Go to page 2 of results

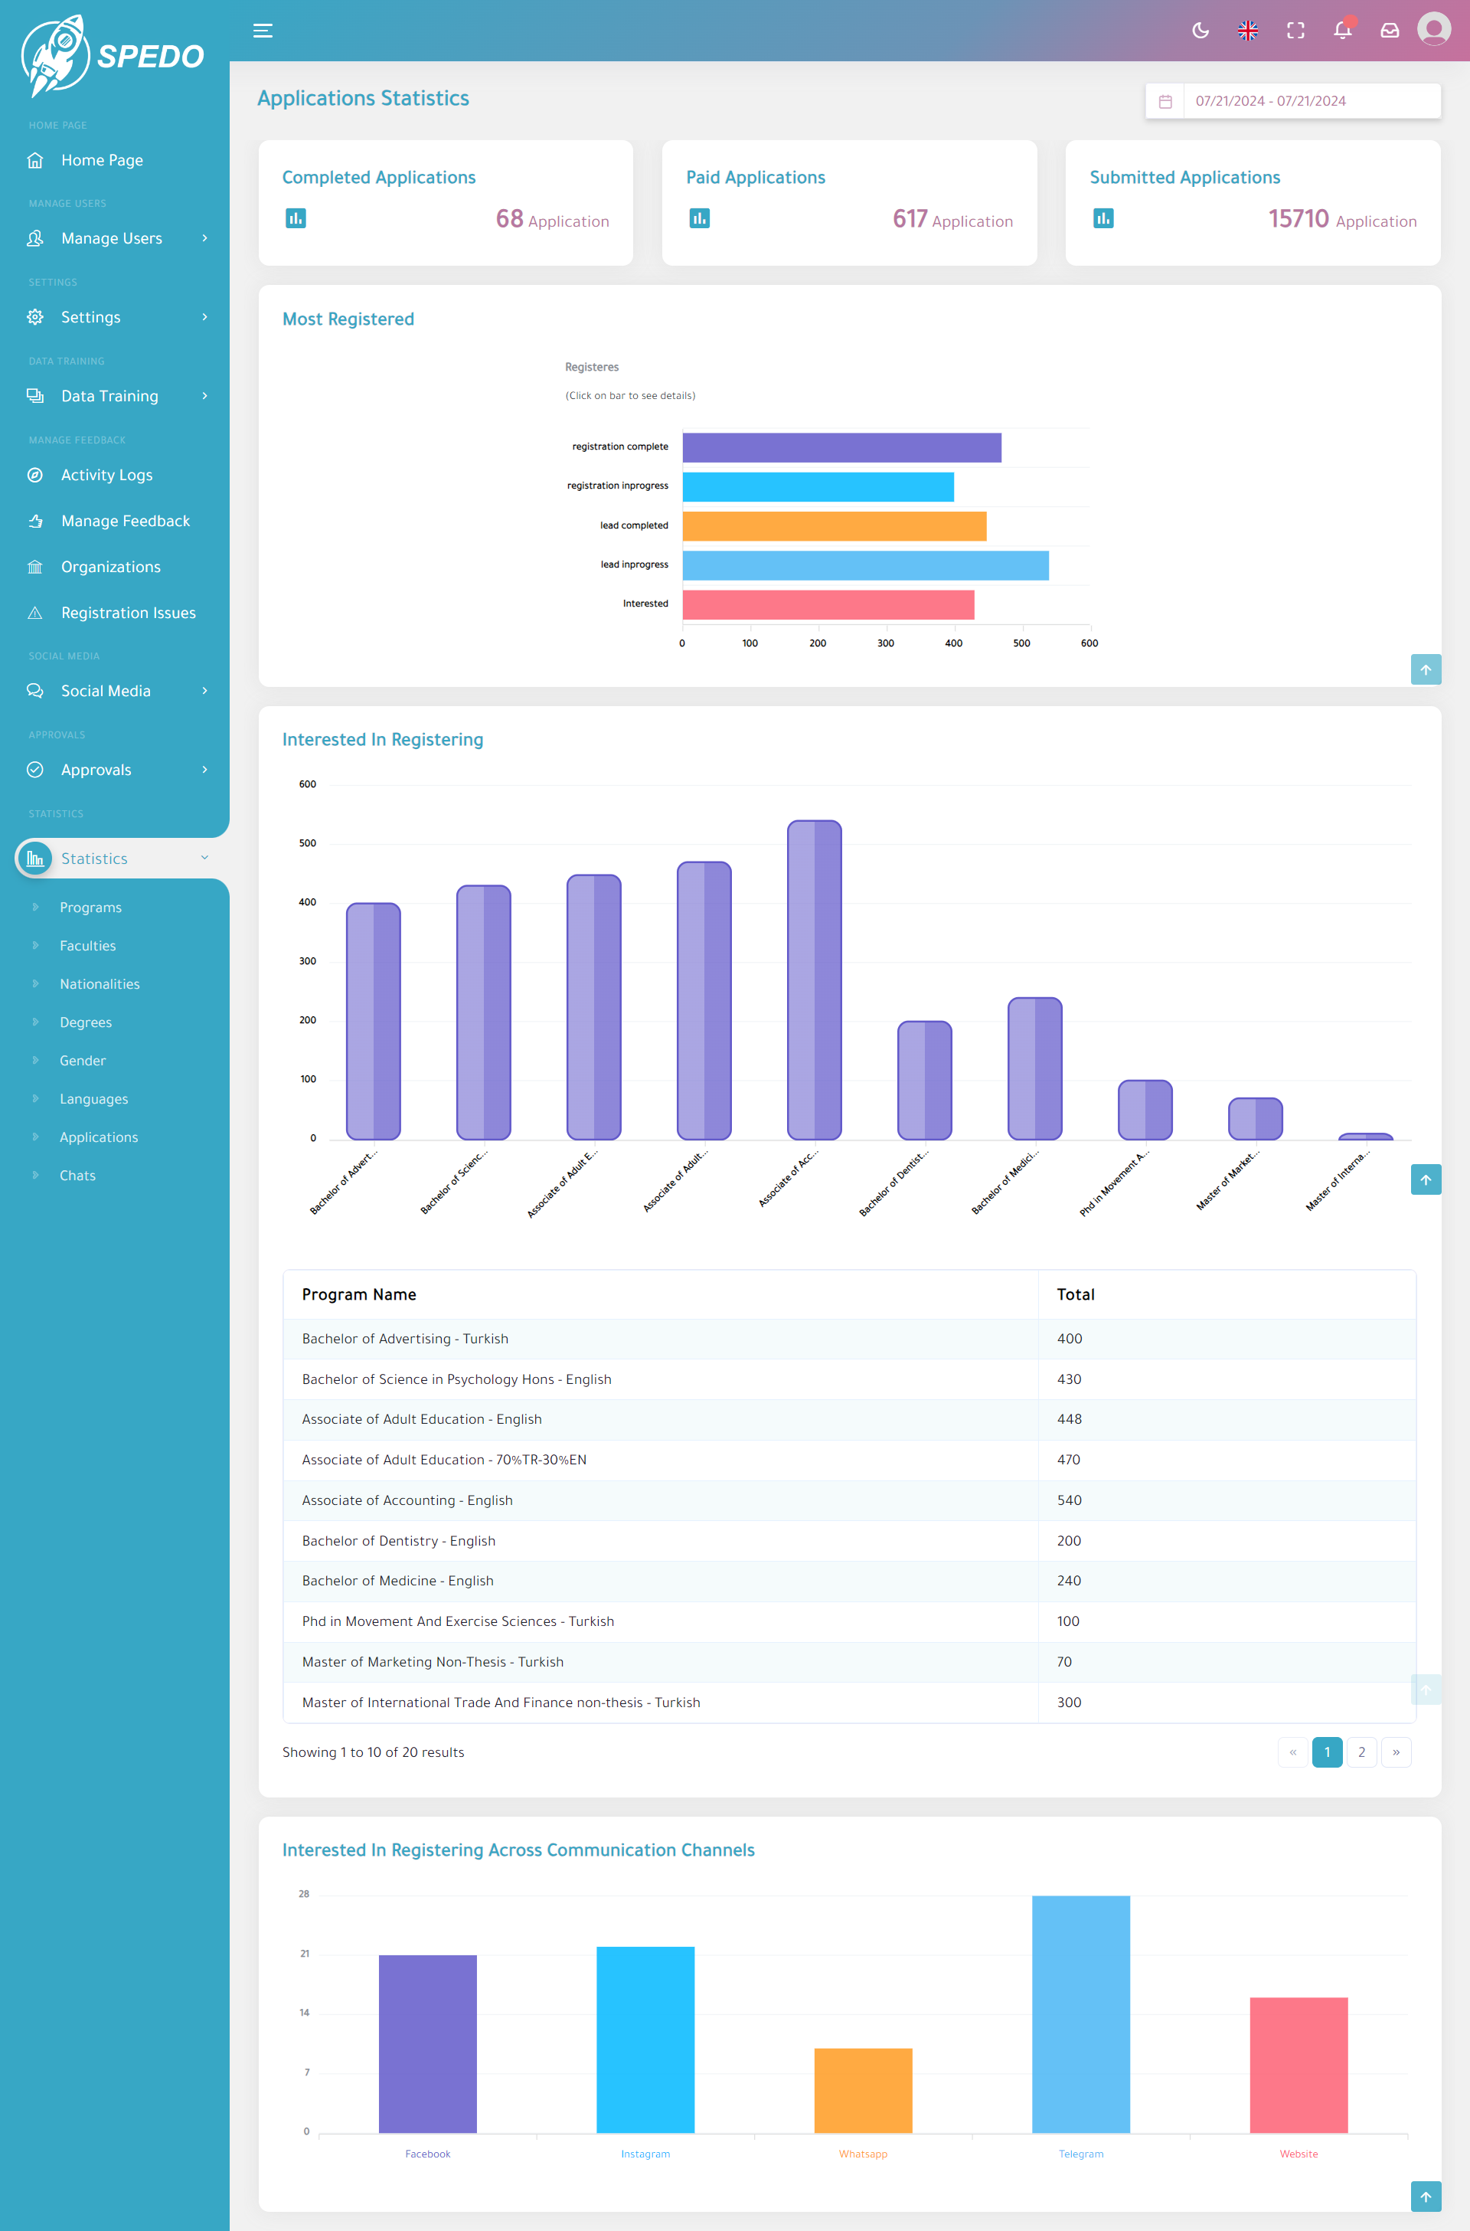1361,1752
